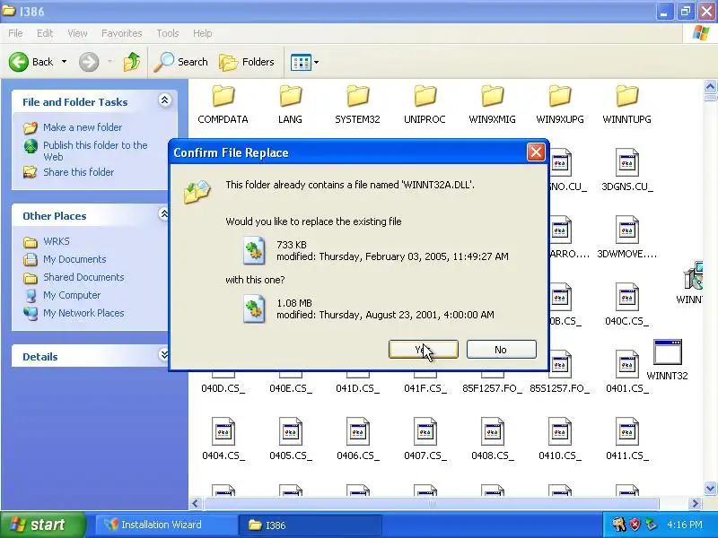718x538 pixels.
Task: Click the vertical scrollbar up arrow
Action: click(710, 86)
